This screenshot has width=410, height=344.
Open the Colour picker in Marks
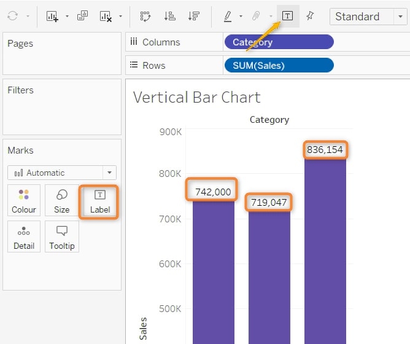pyautogui.click(x=24, y=201)
